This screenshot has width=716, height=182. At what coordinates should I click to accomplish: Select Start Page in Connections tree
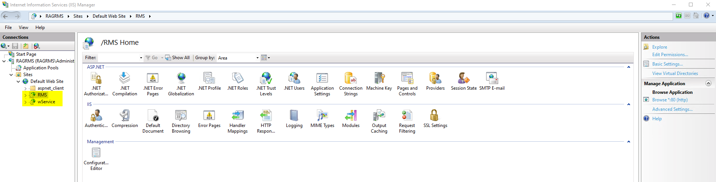(26, 54)
